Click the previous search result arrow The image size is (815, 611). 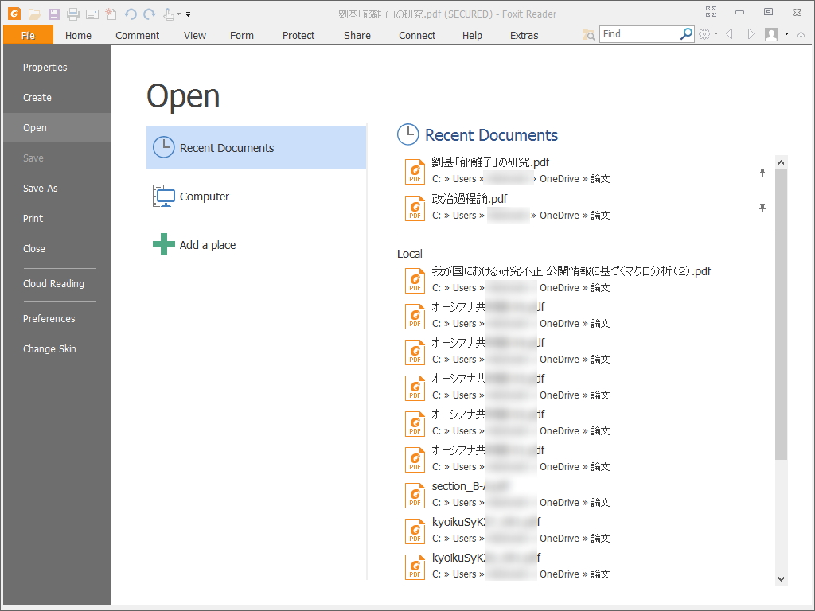click(x=729, y=34)
